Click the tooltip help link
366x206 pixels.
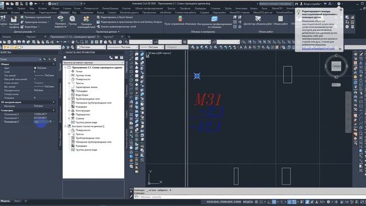click(318, 48)
